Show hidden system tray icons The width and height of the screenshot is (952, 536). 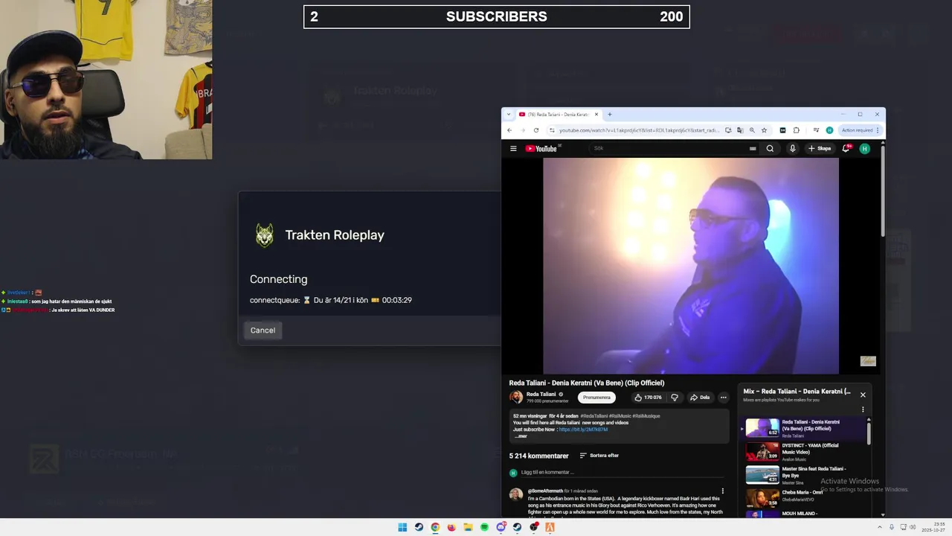(x=880, y=527)
